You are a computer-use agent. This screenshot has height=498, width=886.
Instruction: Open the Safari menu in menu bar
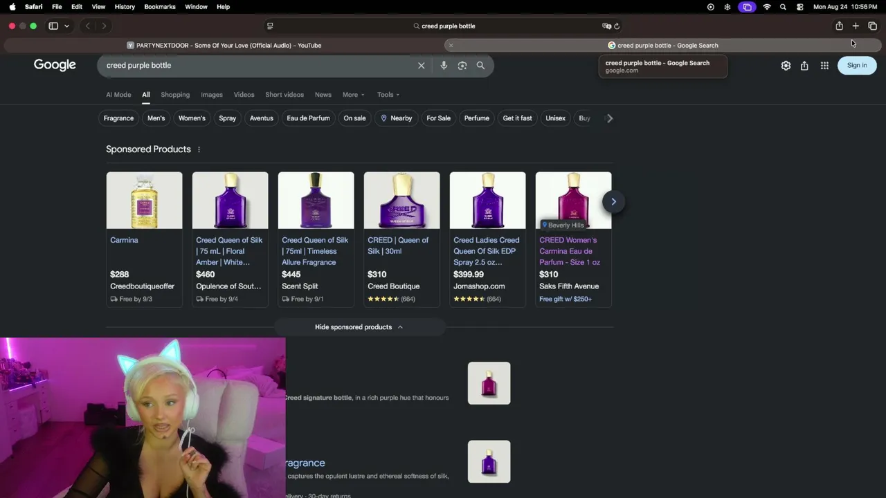point(33,7)
